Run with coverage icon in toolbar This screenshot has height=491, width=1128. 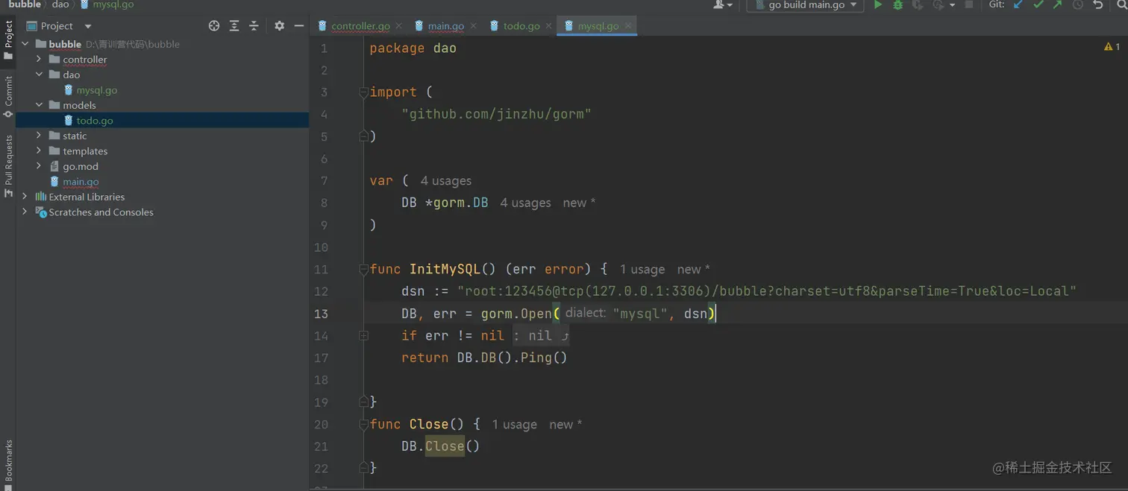click(918, 4)
